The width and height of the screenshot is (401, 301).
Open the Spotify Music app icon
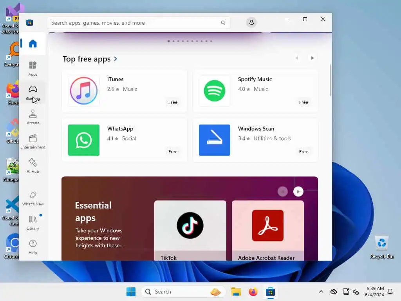click(214, 91)
